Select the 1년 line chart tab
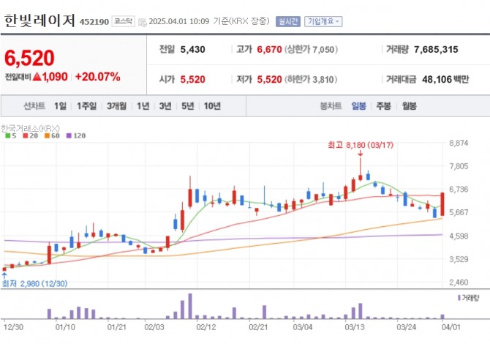Viewport: 490px width, 344px height. 143,106
